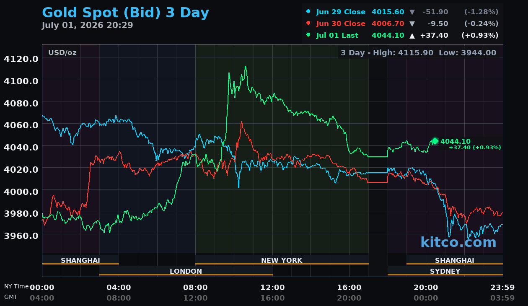Click the Low: 3944.00 readout
The height and width of the screenshot is (306, 528).
click(x=467, y=53)
